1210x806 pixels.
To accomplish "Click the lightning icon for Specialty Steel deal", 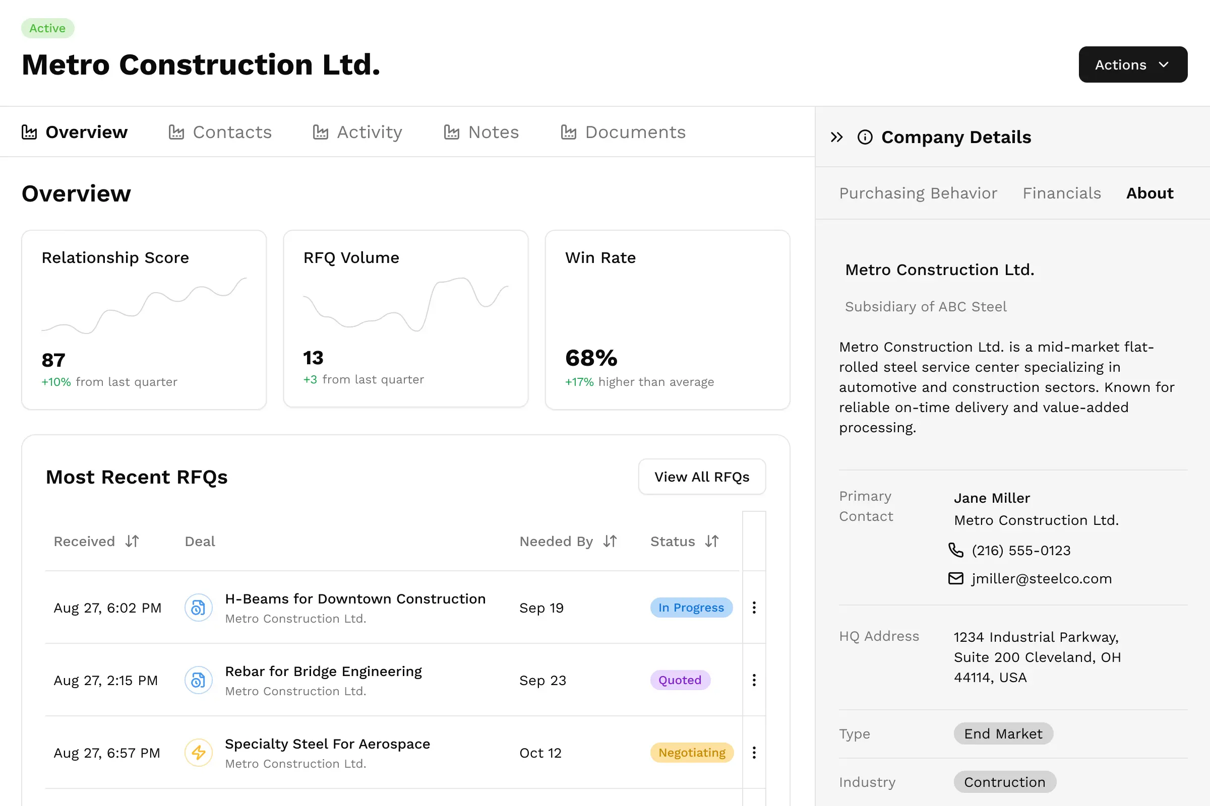I will coord(199,753).
